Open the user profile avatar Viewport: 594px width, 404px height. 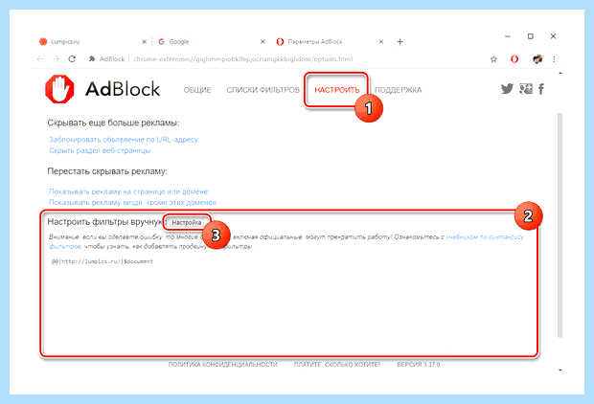[537, 59]
